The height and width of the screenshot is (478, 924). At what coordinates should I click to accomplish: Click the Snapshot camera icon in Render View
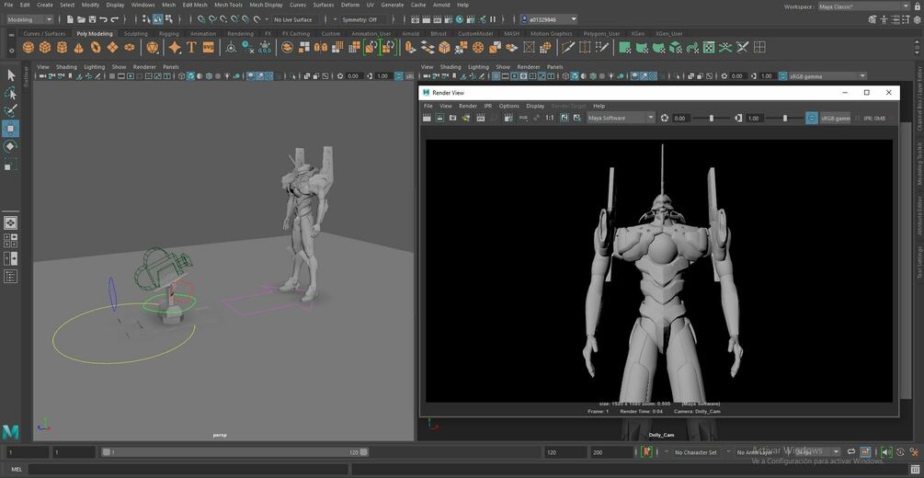[x=452, y=118]
